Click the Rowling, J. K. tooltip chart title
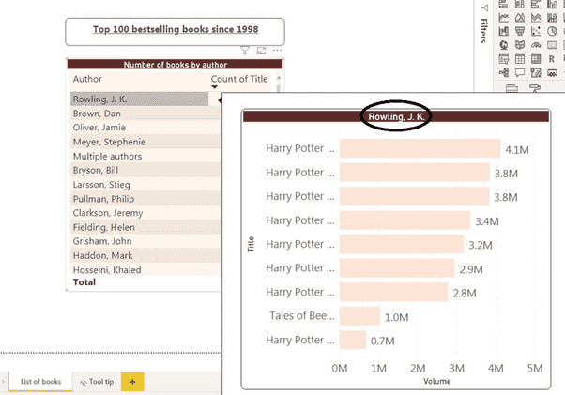The width and height of the screenshot is (565, 395). click(396, 116)
